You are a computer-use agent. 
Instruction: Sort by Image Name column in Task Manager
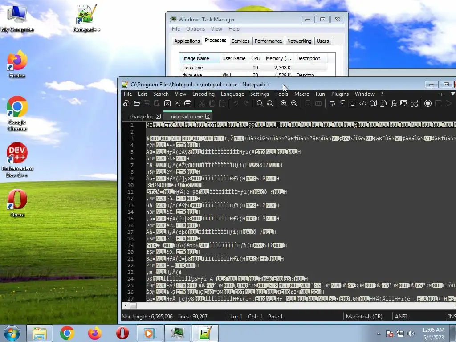(199, 58)
